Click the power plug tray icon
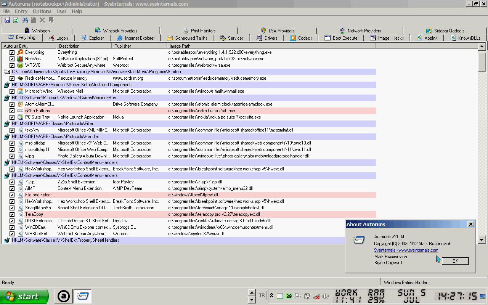 point(307,296)
